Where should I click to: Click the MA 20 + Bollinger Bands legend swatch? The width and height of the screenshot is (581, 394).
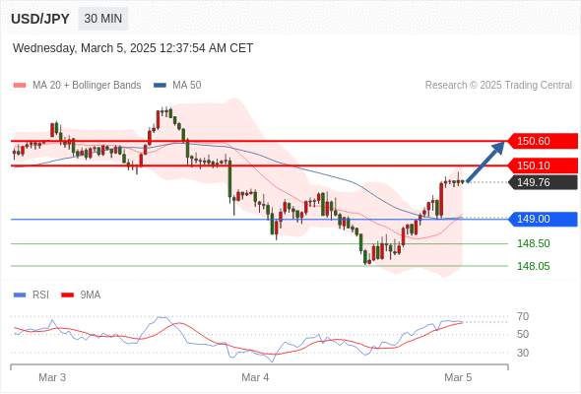pyautogui.click(x=20, y=86)
